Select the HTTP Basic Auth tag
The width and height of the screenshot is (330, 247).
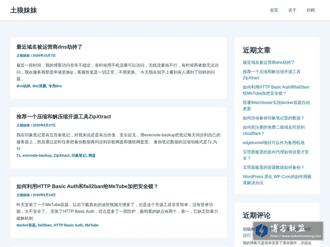68,225
